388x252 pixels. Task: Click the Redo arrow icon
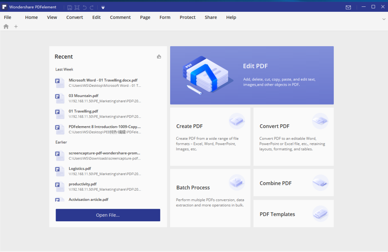92,7
